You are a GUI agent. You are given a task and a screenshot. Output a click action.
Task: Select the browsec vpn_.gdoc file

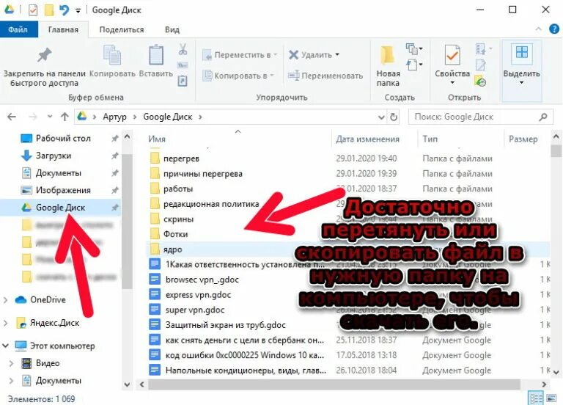[x=202, y=280]
